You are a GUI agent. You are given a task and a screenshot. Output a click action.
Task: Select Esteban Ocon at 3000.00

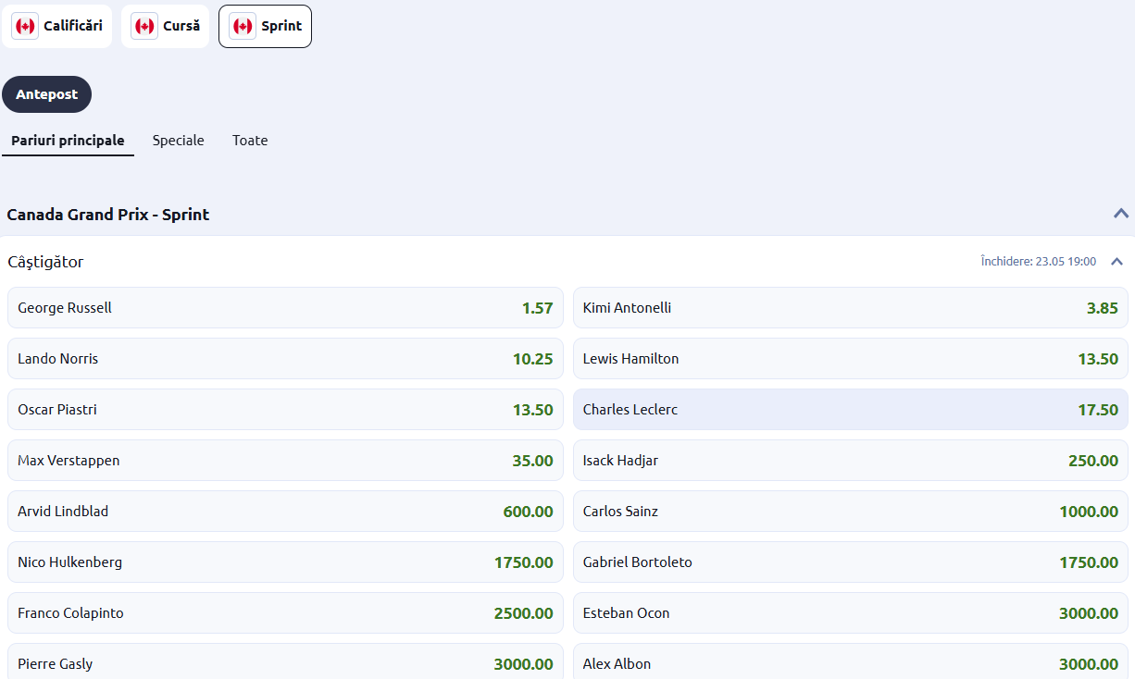pos(851,613)
